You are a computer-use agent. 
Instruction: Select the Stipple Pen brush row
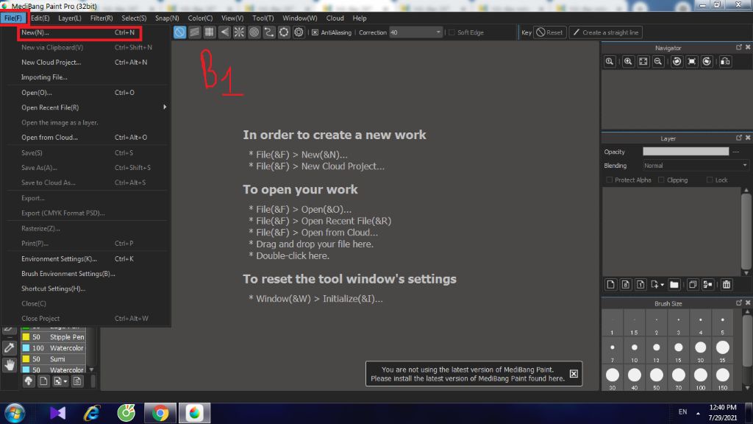click(x=53, y=337)
